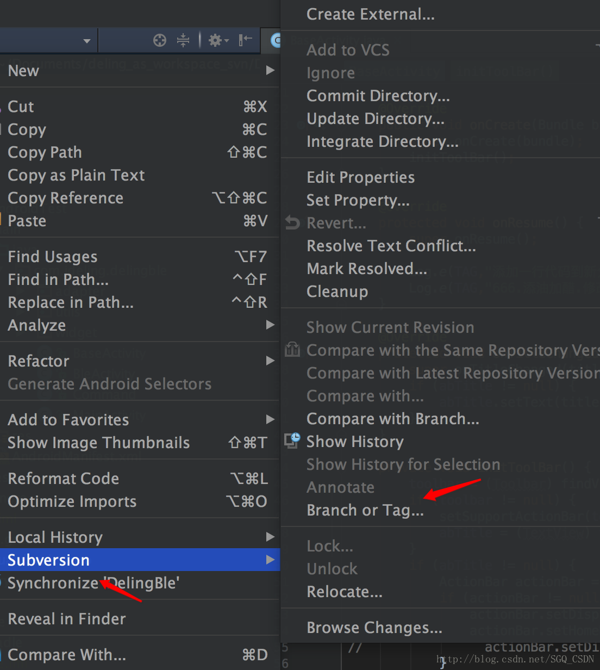Choose Reveal in Finder
600x670 pixels.
[x=66, y=619]
